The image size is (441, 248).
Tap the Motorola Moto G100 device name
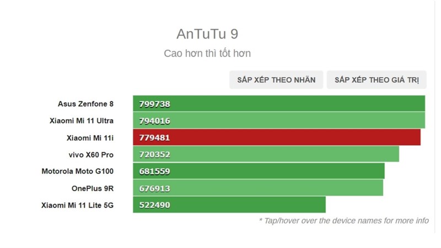click(78, 171)
